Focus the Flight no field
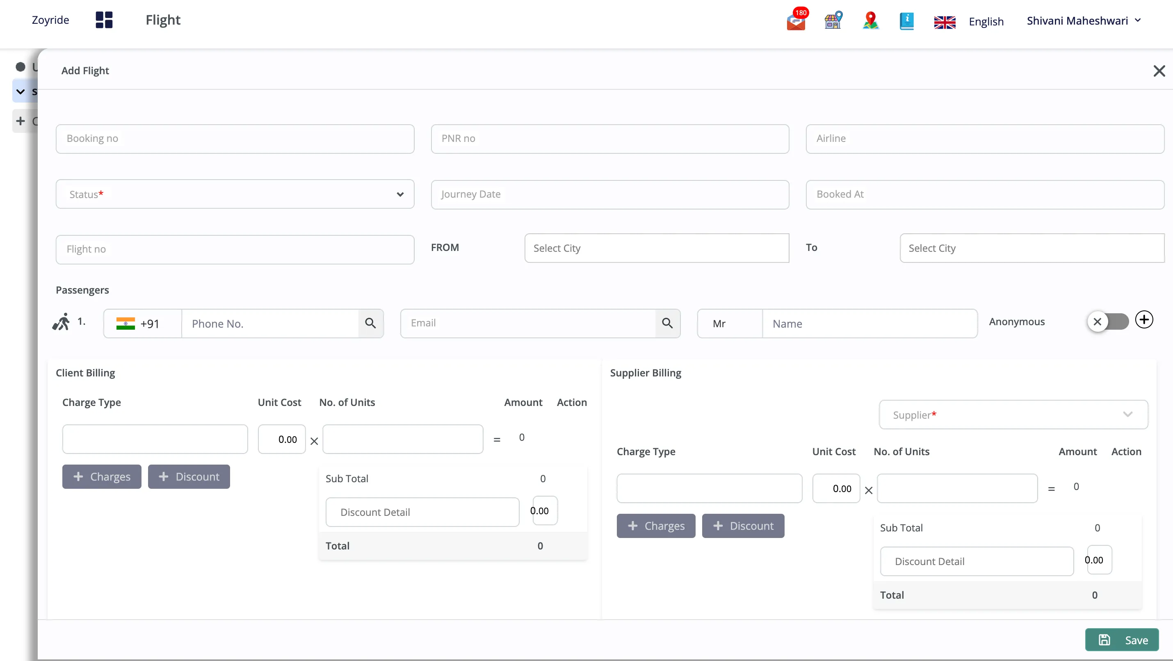 pyautogui.click(x=235, y=249)
